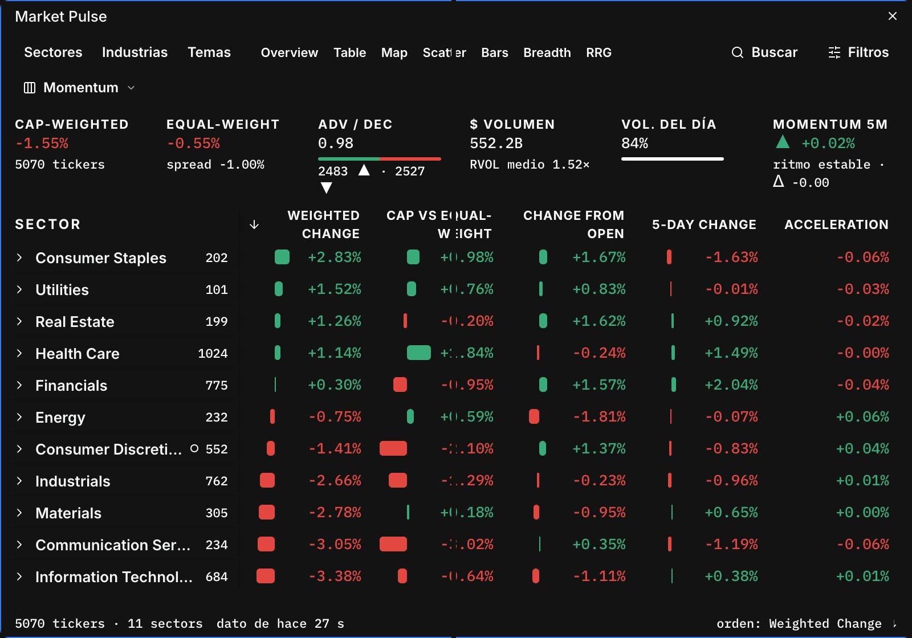Click the Vol. del día 84% progress bar
The image size is (912, 638).
[673, 158]
